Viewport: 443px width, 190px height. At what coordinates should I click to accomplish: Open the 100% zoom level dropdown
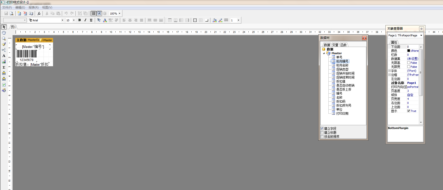(x=119, y=14)
